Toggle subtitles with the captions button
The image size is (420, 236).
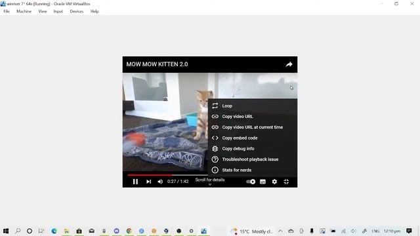(262, 182)
